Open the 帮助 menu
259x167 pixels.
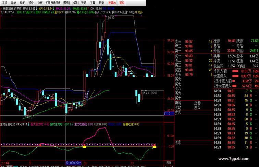(101, 3)
